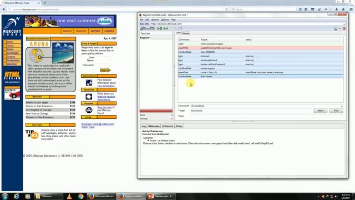Viewport: 355px width, 200px height.
Task: Reload the page in Firefox
Action: click(x=226, y=9)
